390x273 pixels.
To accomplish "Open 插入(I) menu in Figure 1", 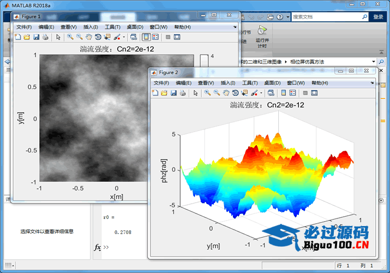I will (x=91, y=27).
